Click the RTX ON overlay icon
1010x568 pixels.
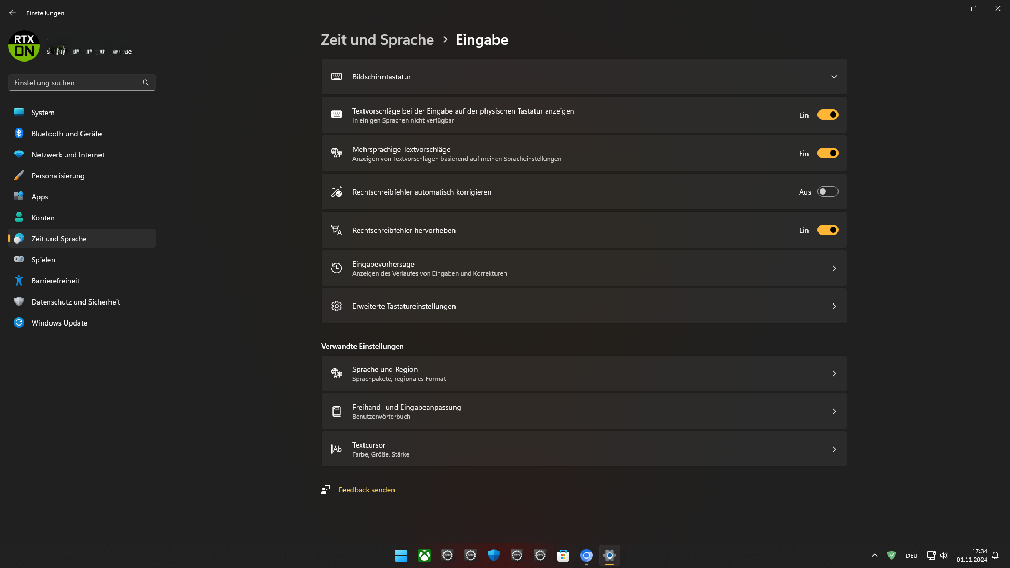(24, 46)
